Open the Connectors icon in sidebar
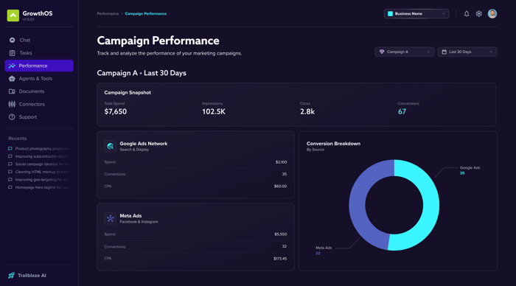The image size is (516, 286). [13, 105]
